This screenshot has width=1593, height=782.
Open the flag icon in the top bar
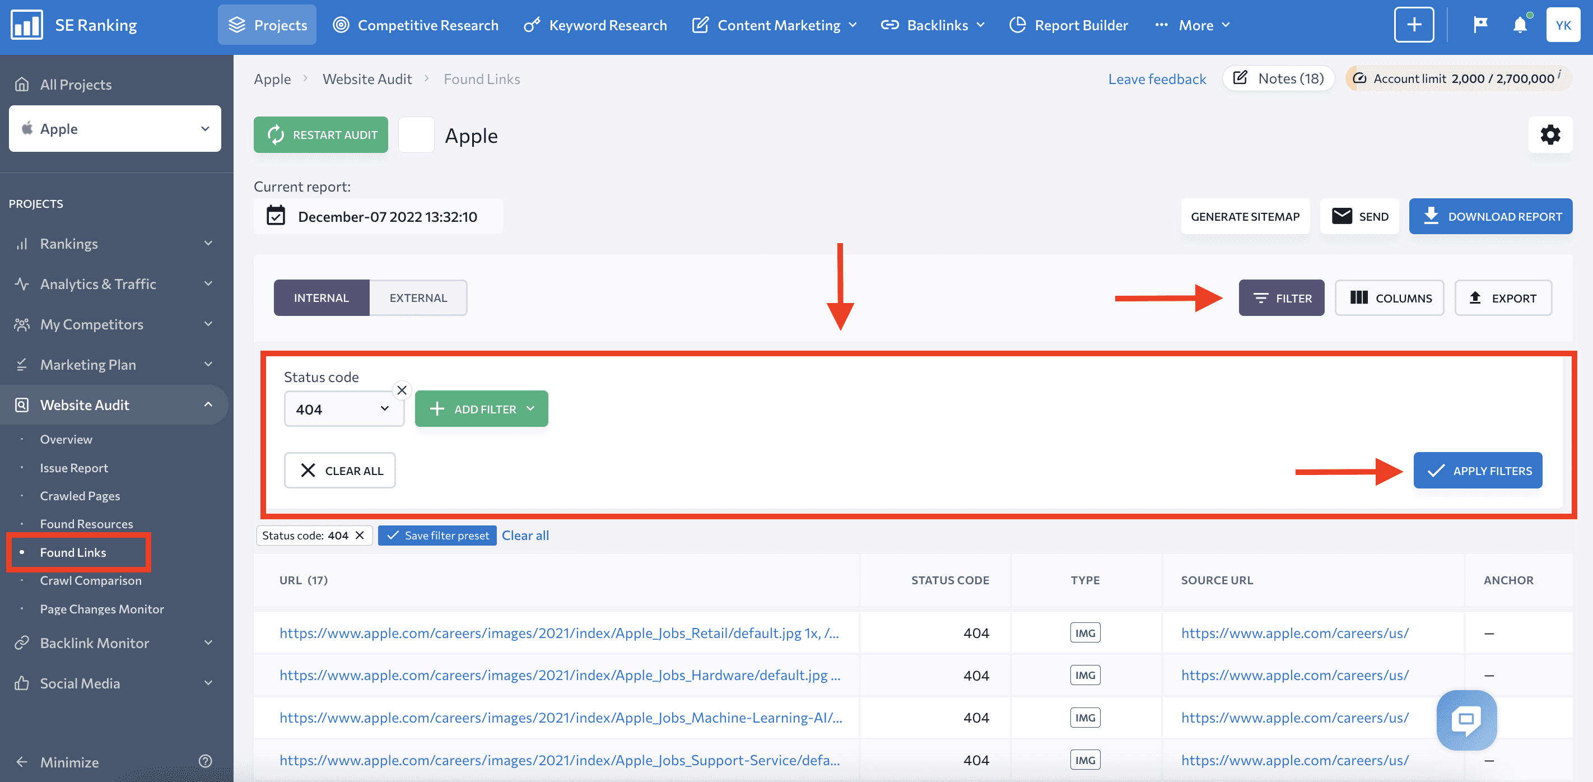point(1480,25)
